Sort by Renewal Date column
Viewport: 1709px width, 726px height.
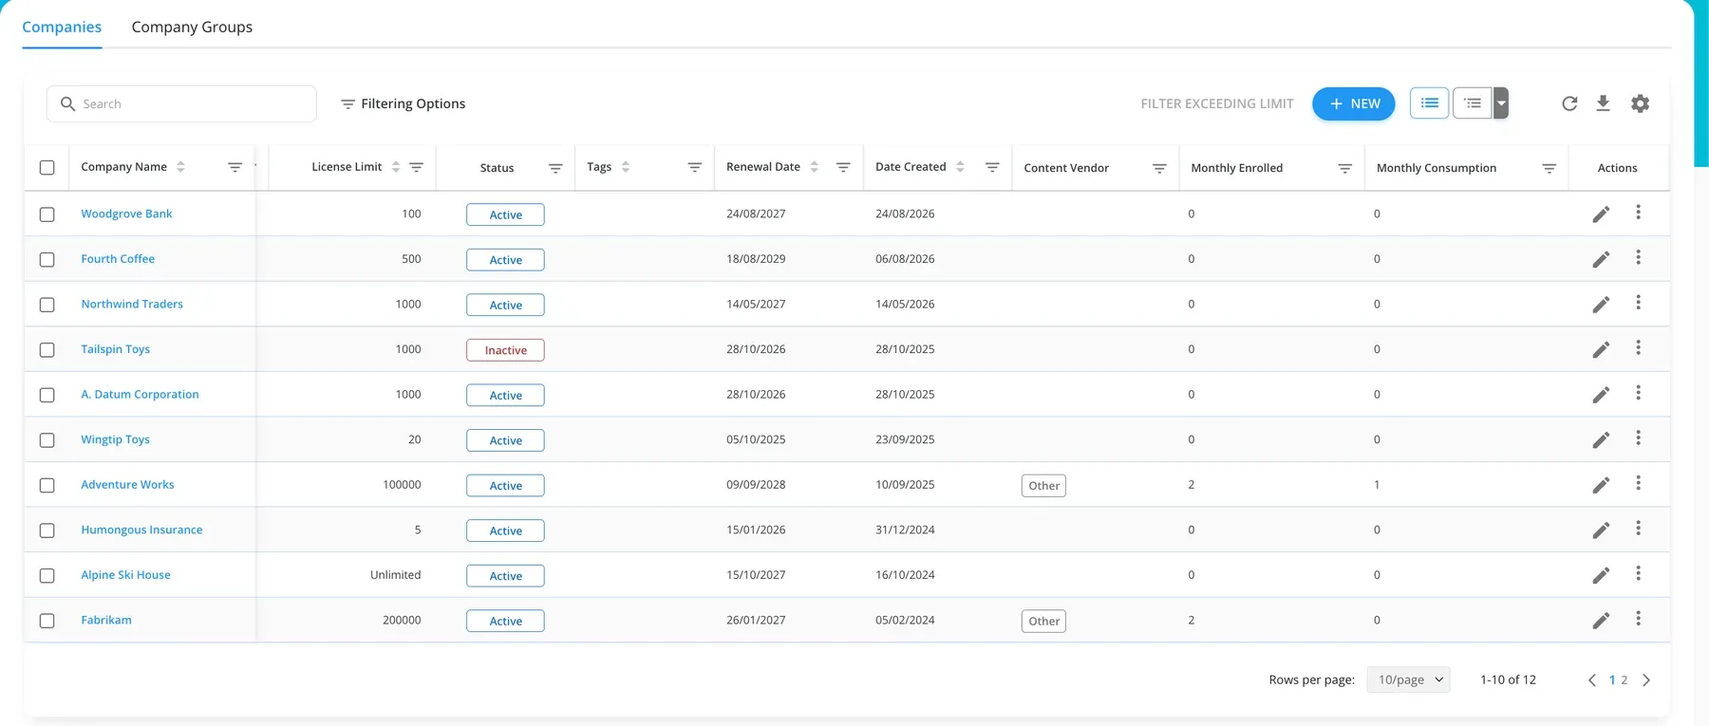[x=814, y=167]
